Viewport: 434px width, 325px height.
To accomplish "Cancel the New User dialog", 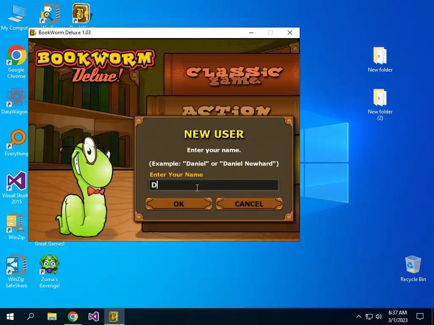I will pyautogui.click(x=249, y=204).
